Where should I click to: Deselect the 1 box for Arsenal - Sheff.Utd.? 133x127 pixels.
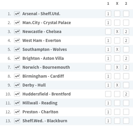108,14
